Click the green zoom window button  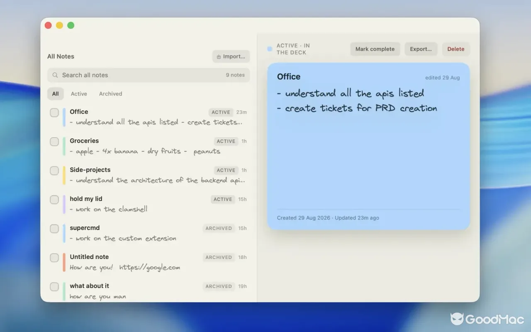point(71,25)
